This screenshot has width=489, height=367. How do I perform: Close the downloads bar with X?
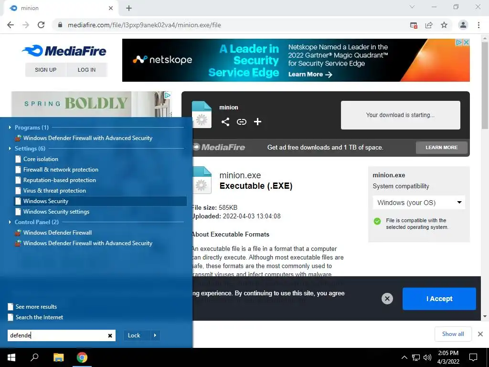tap(480, 334)
